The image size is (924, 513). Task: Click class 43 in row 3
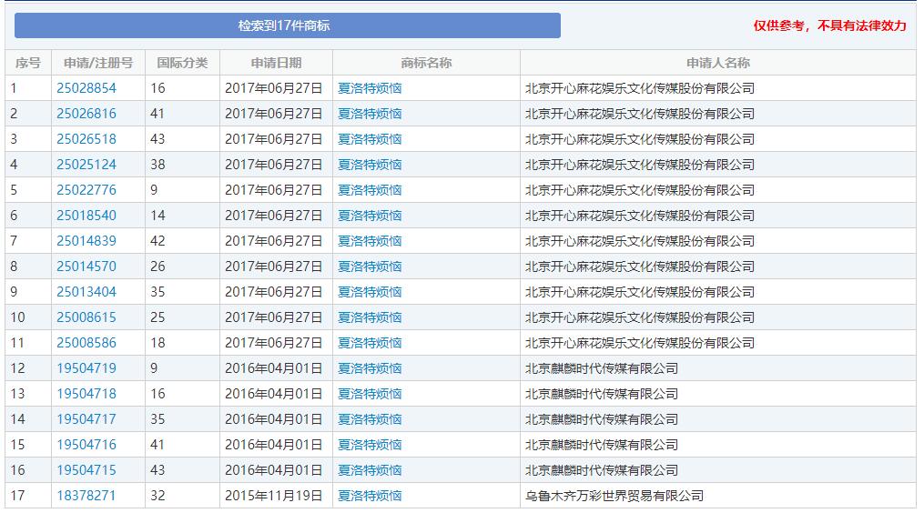tap(157, 139)
